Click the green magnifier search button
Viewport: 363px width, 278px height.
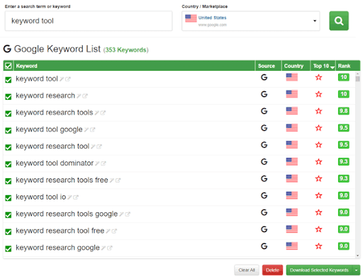pos(339,21)
